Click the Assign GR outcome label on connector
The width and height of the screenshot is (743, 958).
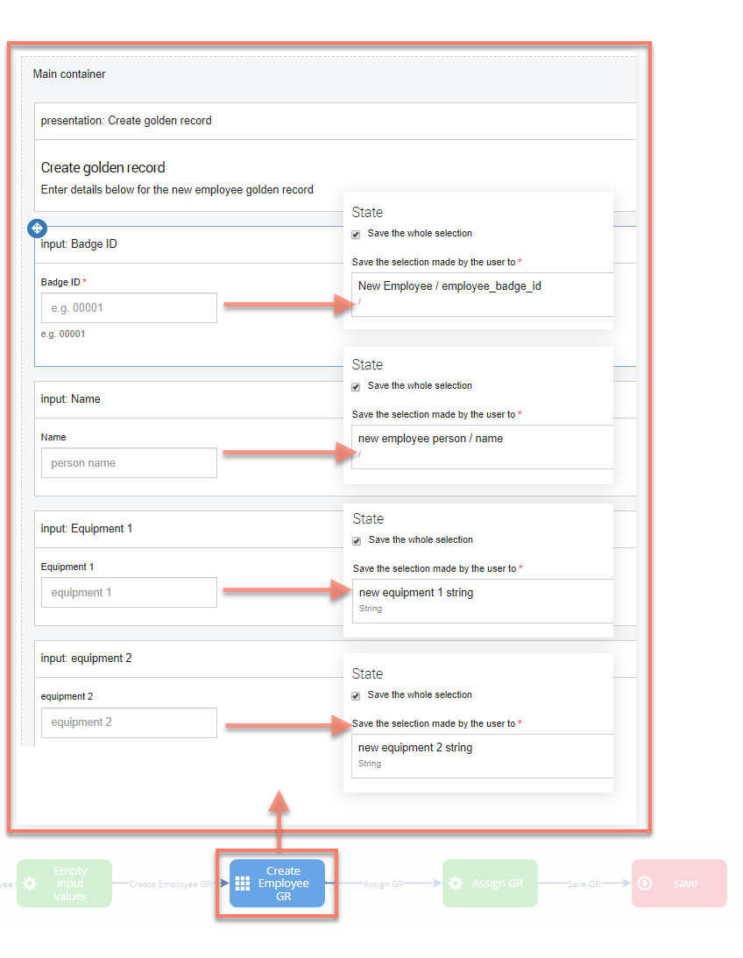(x=383, y=884)
